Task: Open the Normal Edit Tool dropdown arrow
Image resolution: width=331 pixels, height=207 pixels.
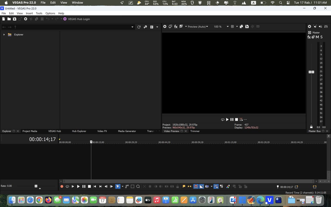Action: click(122, 187)
